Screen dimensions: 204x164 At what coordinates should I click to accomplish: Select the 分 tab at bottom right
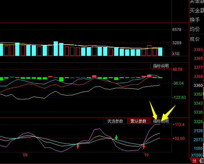click(194, 161)
